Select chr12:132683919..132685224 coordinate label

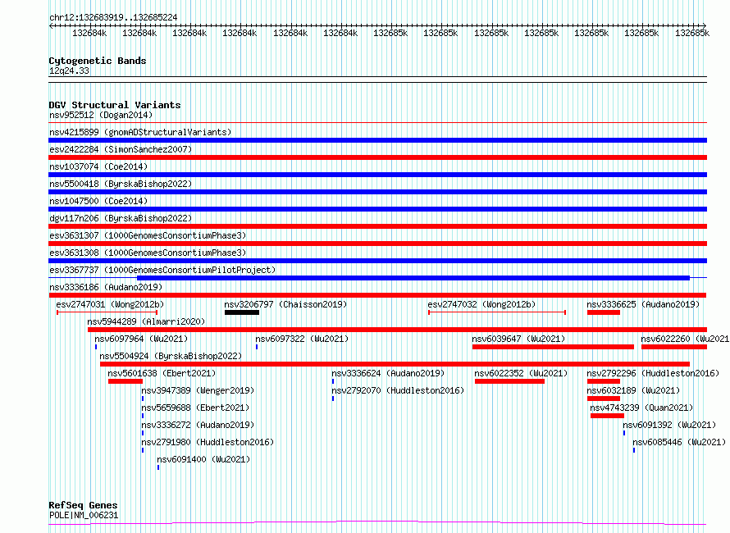(x=113, y=17)
